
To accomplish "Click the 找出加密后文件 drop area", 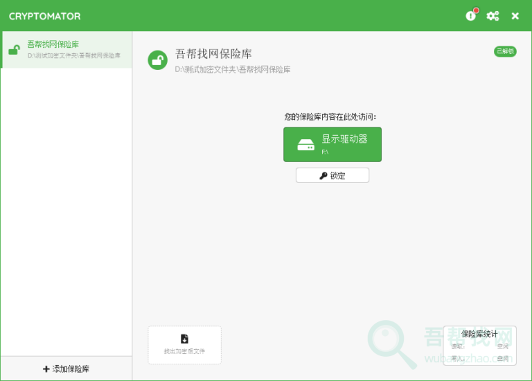I will click(x=184, y=345).
